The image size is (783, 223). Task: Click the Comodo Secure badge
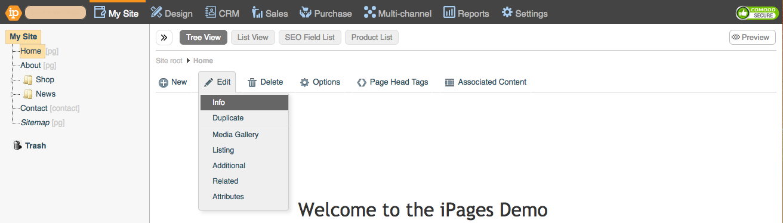click(756, 13)
